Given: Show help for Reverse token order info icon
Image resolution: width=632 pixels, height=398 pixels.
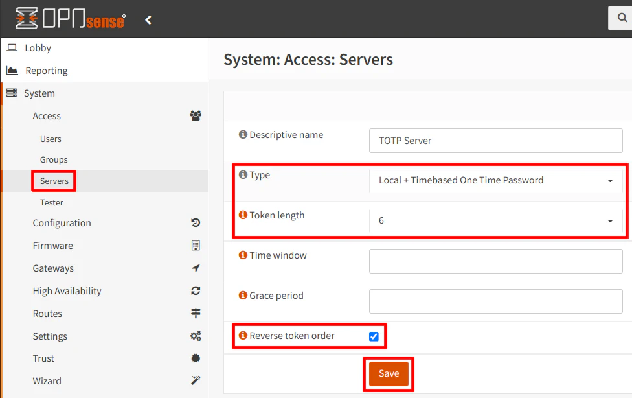Looking at the screenshot, I should [243, 335].
